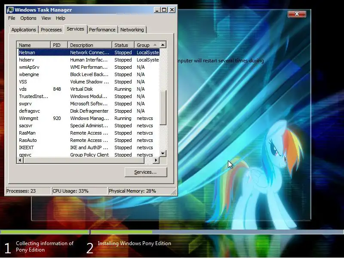Click the Services... button
344x258 pixels.
pyautogui.click(x=146, y=172)
